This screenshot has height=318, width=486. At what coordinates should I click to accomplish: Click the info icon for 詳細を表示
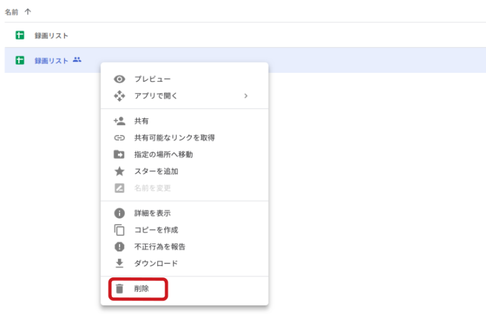tap(119, 213)
